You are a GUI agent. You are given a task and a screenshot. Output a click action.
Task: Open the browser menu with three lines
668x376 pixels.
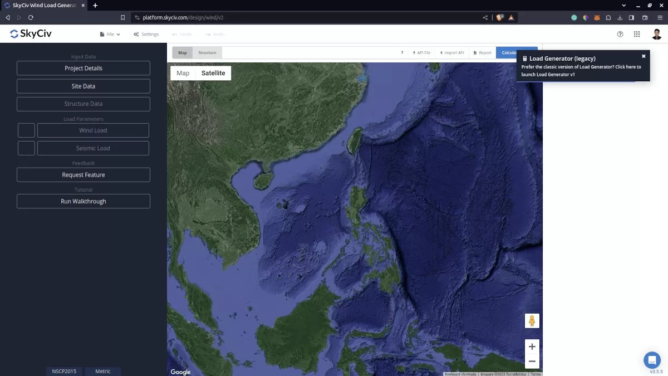coord(661,17)
